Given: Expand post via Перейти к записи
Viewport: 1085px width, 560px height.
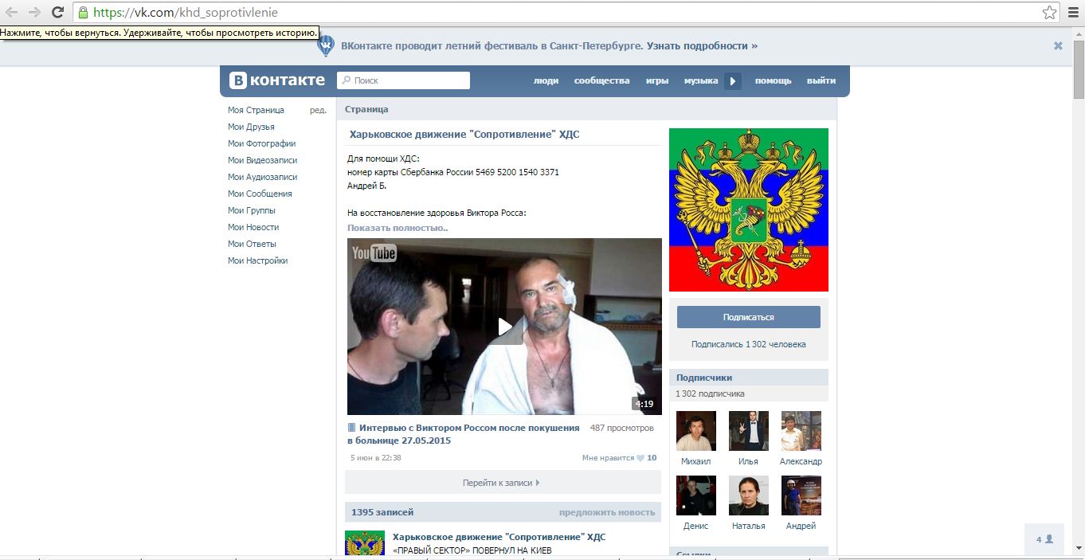Looking at the screenshot, I should (502, 483).
